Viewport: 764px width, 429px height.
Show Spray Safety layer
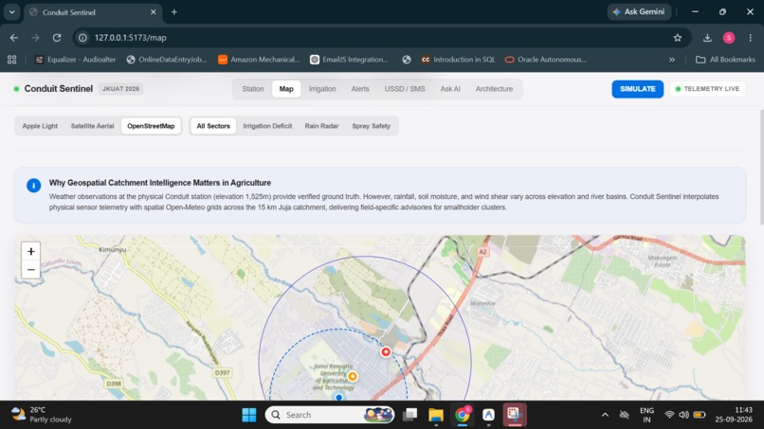[372, 126]
